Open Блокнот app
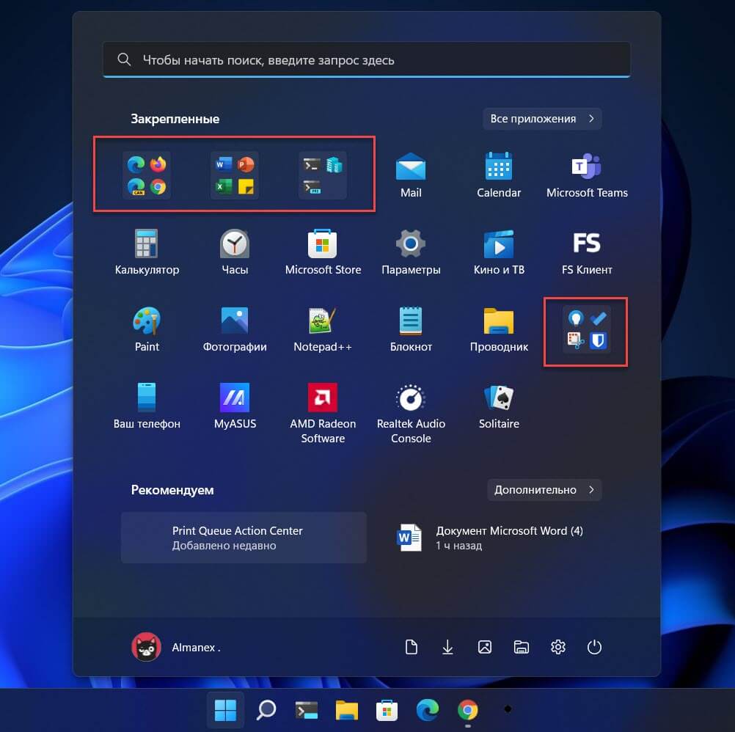The image size is (735, 732). click(411, 328)
